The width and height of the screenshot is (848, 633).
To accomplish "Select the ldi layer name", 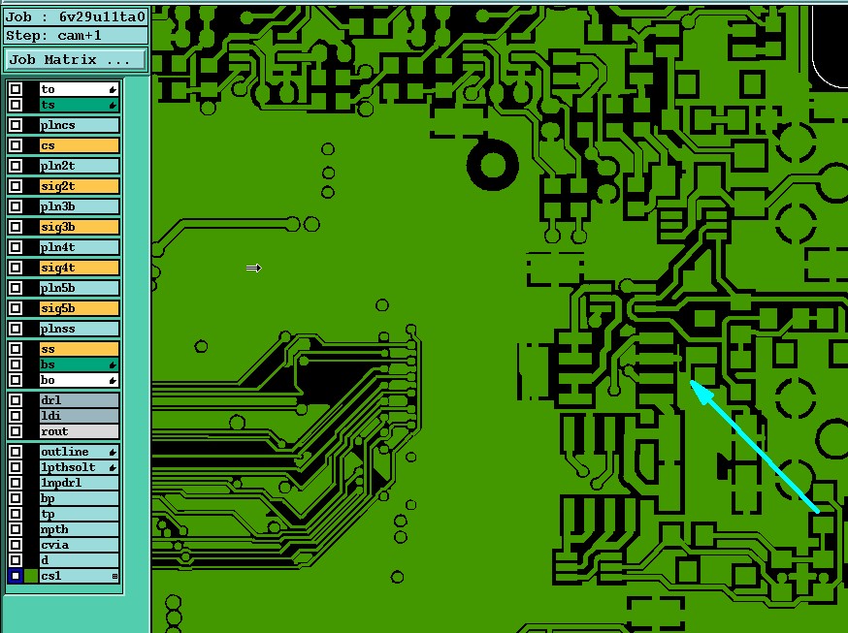I will 79,416.
